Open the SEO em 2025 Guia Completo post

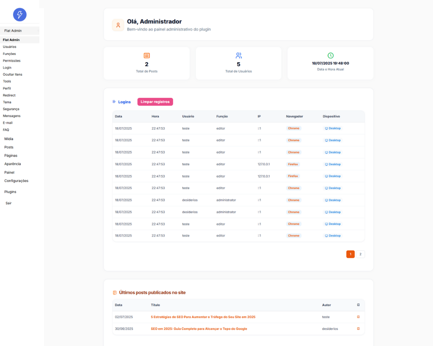pos(199,329)
